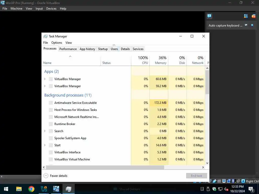Click the CPU V icon in VirtualBox status bar
The width and height of the screenshot is (259, 194).
tap(233, 181)
